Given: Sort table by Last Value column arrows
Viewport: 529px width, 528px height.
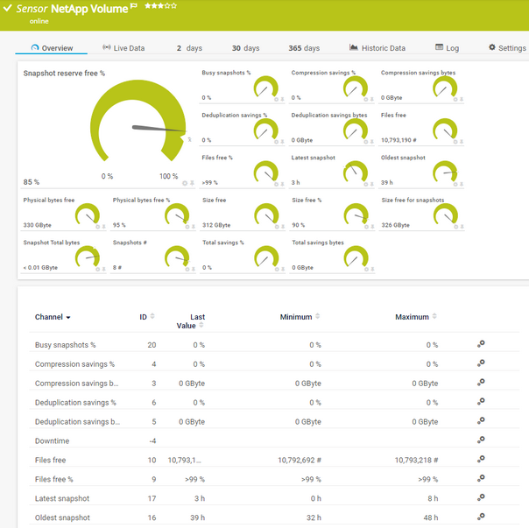Looking at the screenshot, I should pyautogui.click(x=201, y=325).
